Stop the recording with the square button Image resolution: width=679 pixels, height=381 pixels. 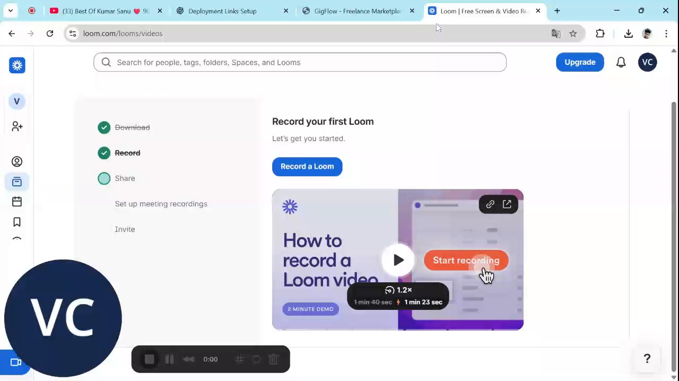tap(150, 359)
